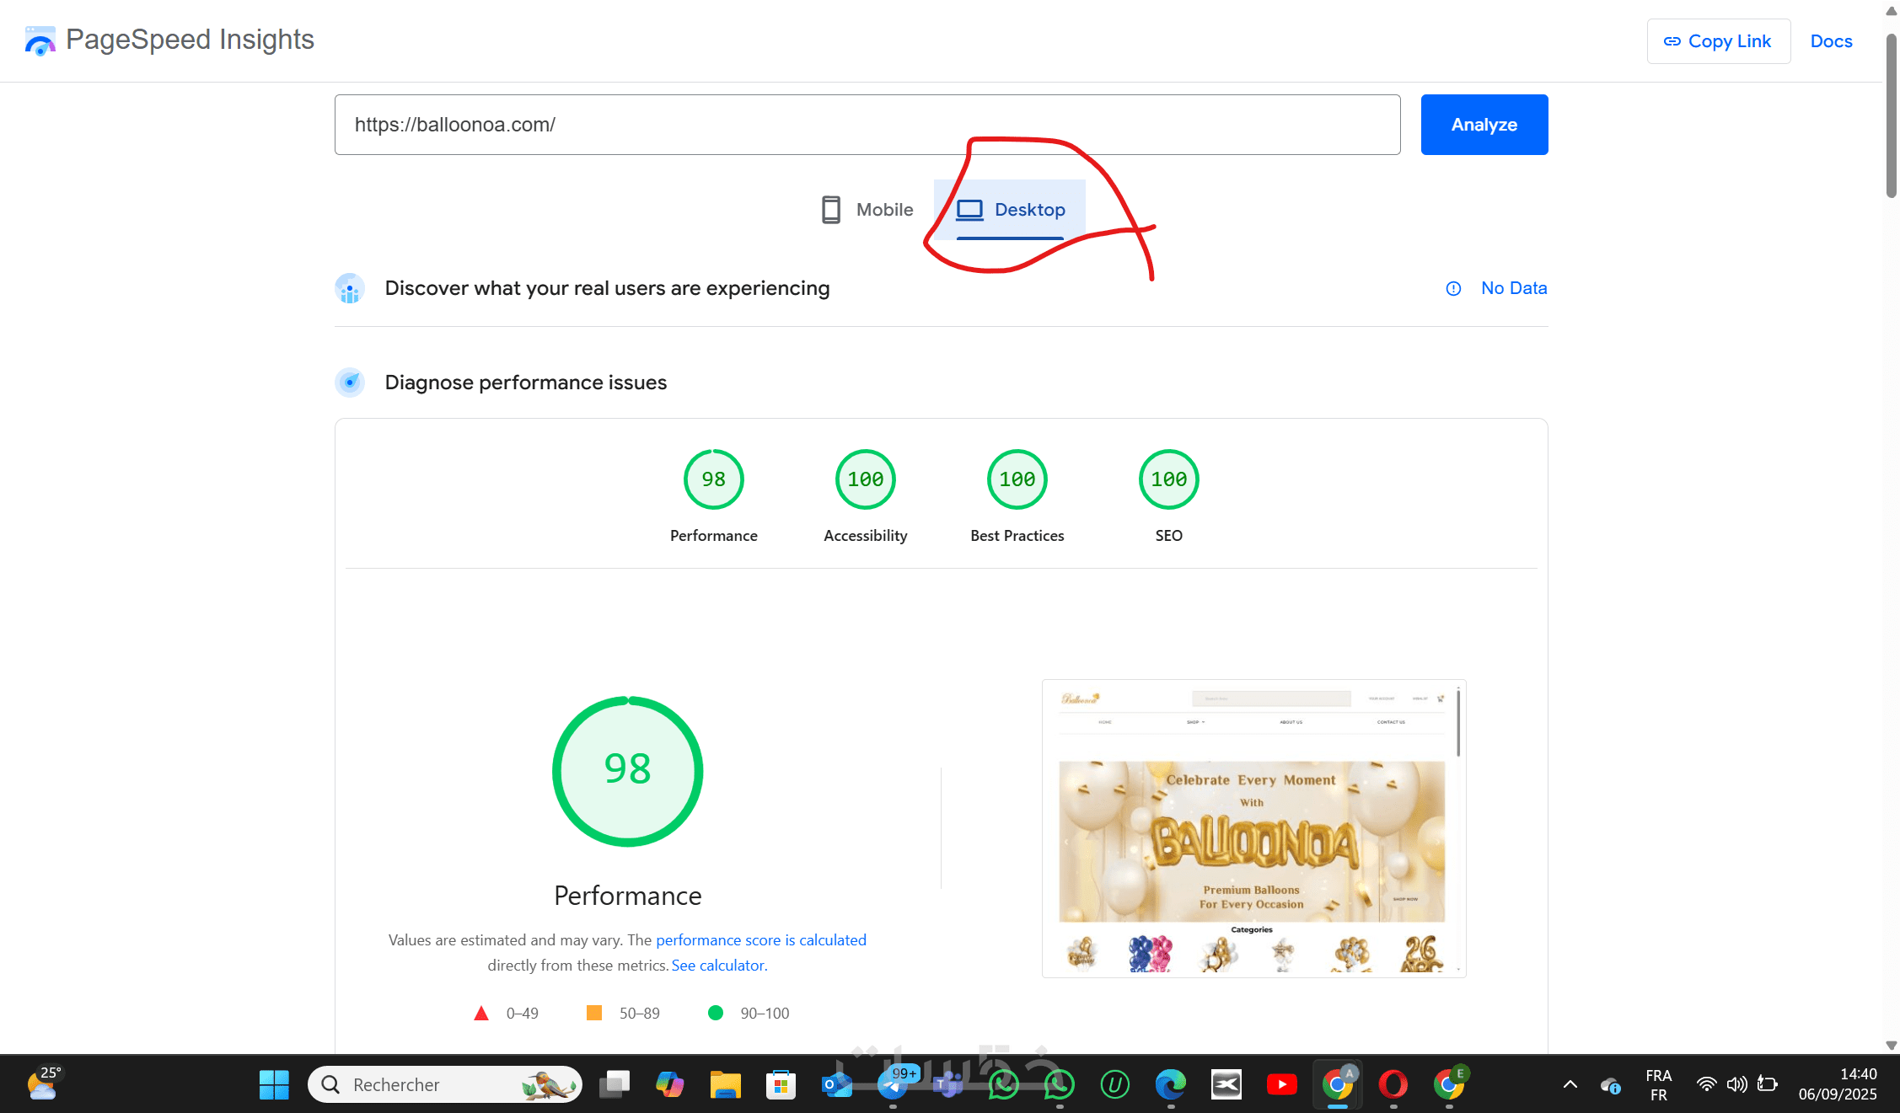Select the SEO 100 score gauge
The width and height of the screenshot is (1900, 1113).
click(x=1168, y=479)
